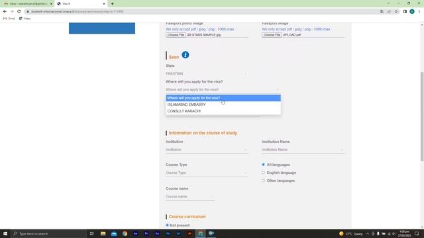424x238 pixels.
Task: Open File Explorer from the taskbar
Action: pos(103,233)
